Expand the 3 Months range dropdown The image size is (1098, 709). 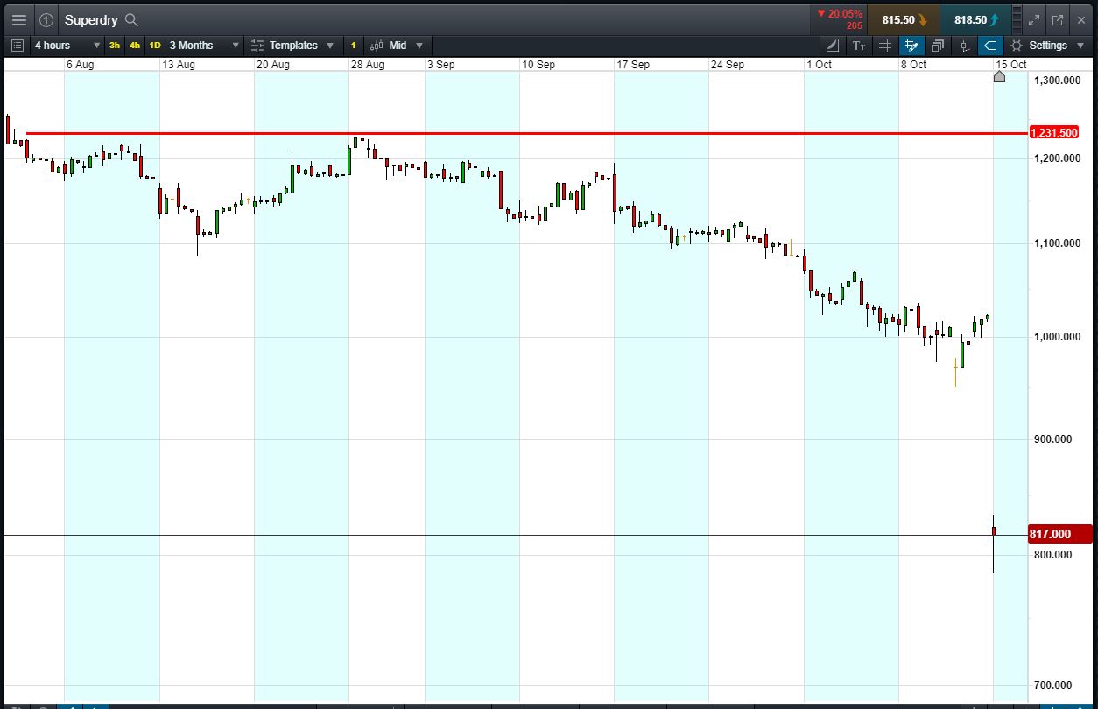[204, 46]
